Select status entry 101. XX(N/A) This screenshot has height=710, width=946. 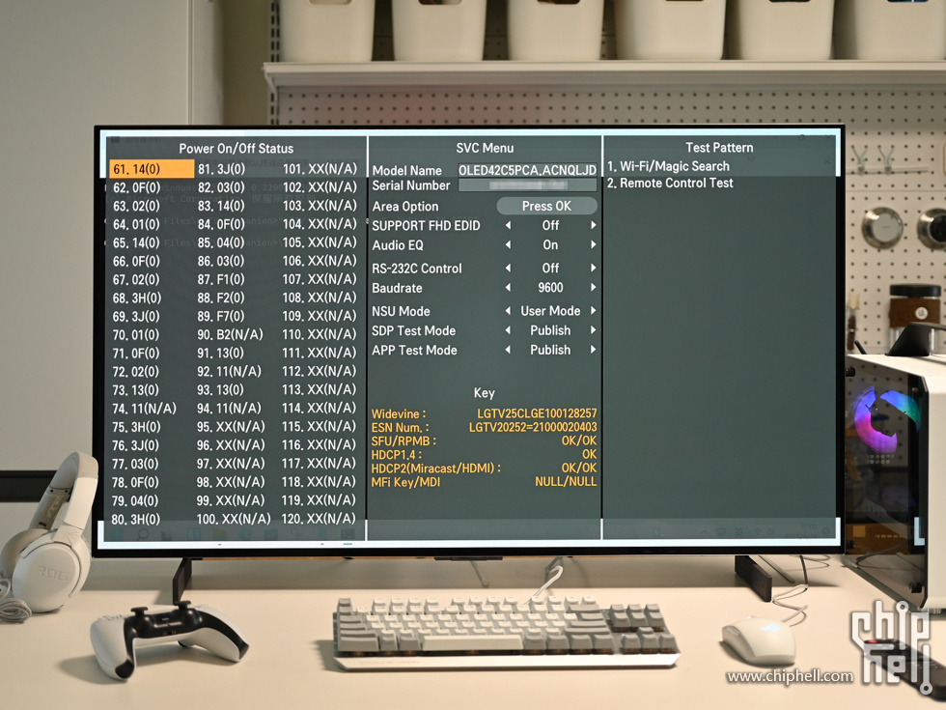coord(320,169)
